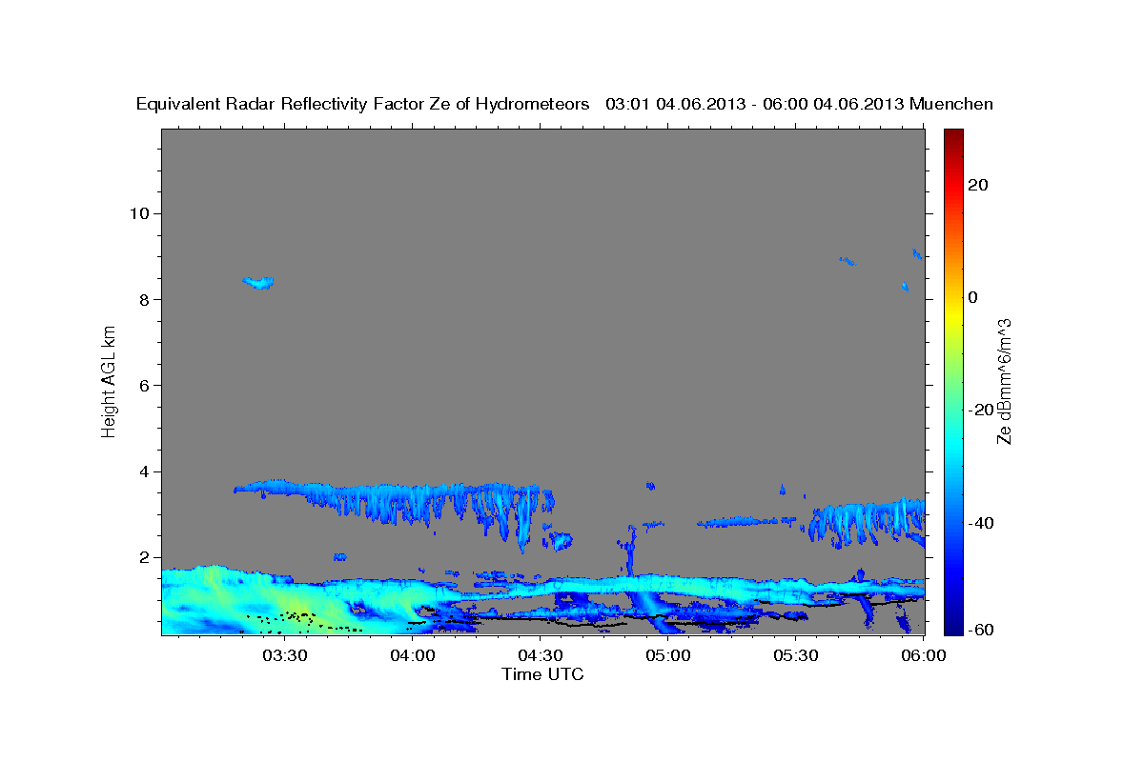Click the height tick label '4'
1144x762 pixels.
coord(145,471)
